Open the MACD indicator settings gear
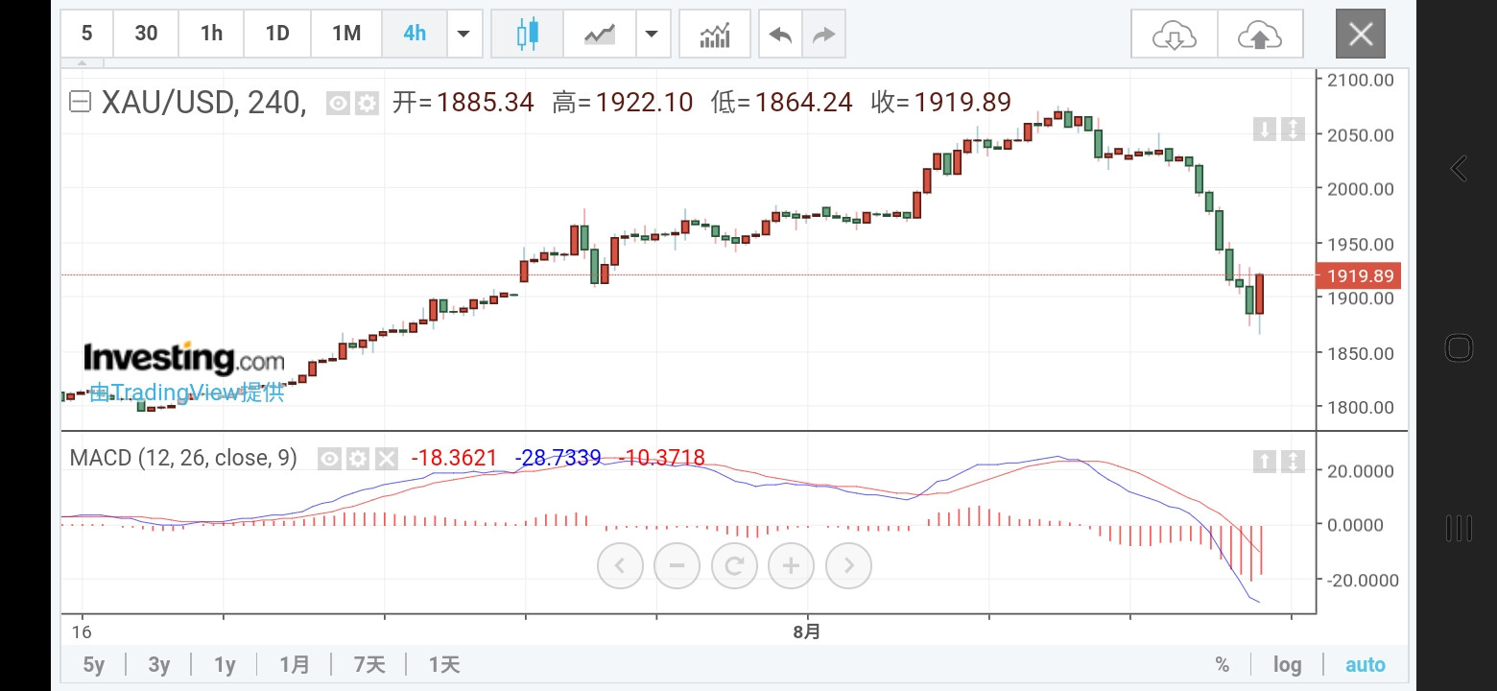 pos(357,459)
